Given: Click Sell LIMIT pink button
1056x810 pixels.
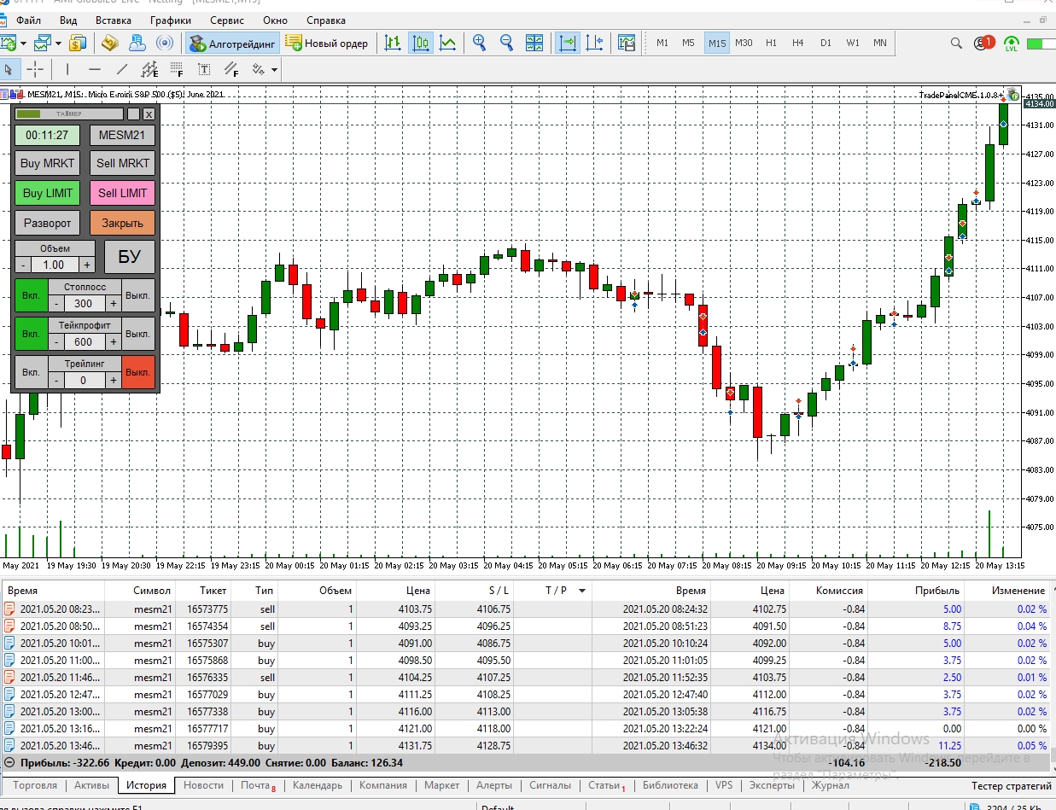Looking at the screenshot, I should point(122,193).
